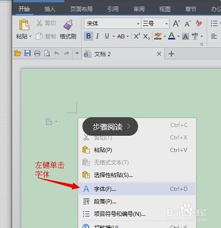Click Cut (剪切) in ribbon
The image size is (221, 228).
(x=46, y=23)
